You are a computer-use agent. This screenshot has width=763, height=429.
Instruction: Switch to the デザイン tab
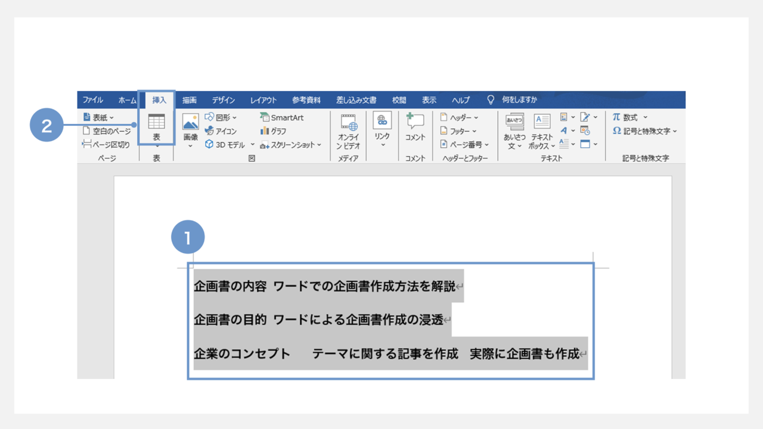[x=224, y=100]
